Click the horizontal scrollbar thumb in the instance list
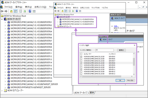The image size is (148, 98). pyautogui.click(x=102, y=76)
